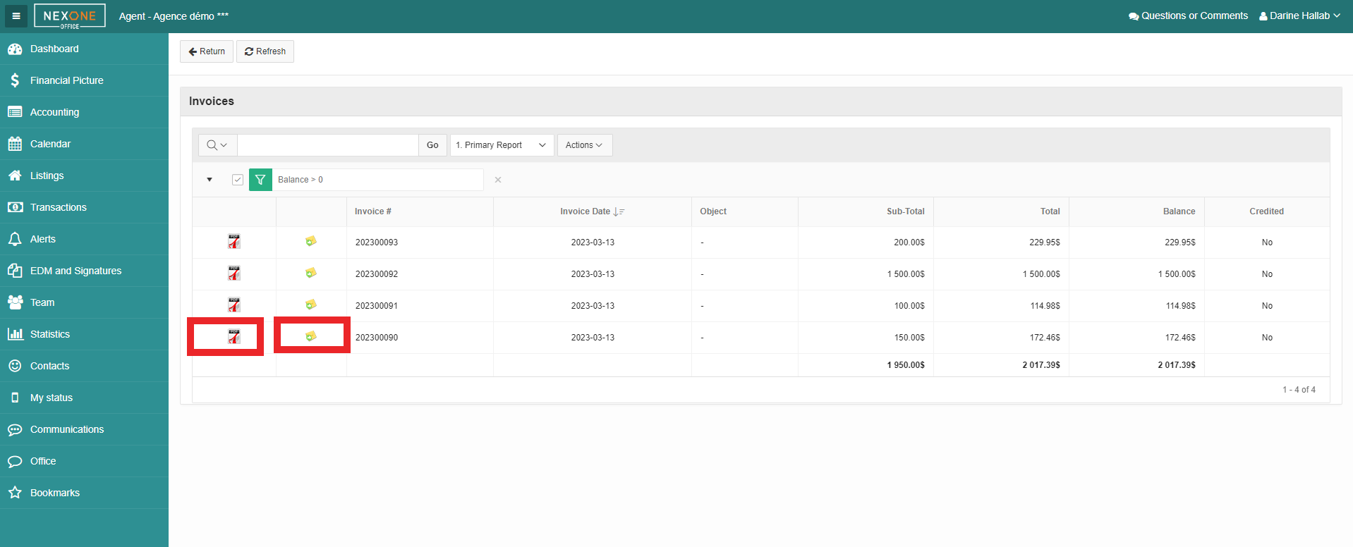Screen dimensions: 1353x547
Task: Go to Accounting in sidebar
Action: pos(54,112)
